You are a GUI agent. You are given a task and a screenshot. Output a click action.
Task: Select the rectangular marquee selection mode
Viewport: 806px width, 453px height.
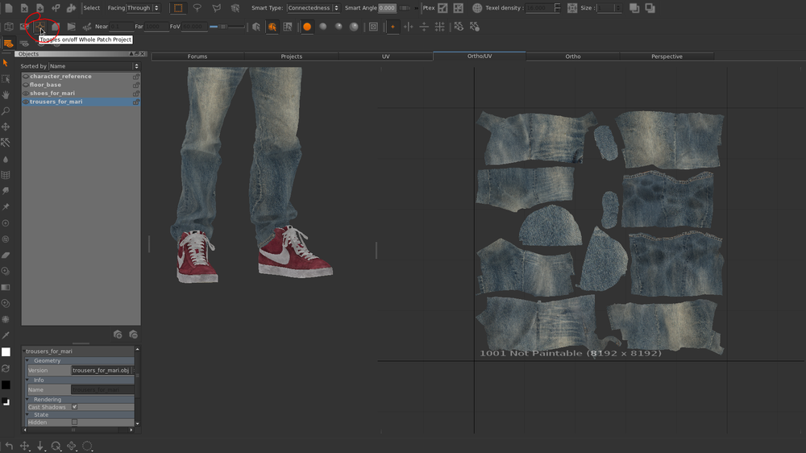(x=177, y=8)
